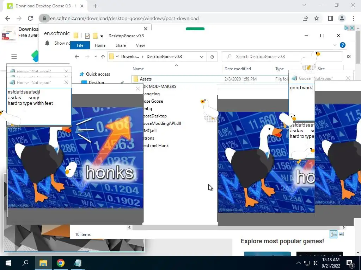Open Softonic hamburger menu
The height and width of the screenshot is (270, 361).
click(14, 56)
